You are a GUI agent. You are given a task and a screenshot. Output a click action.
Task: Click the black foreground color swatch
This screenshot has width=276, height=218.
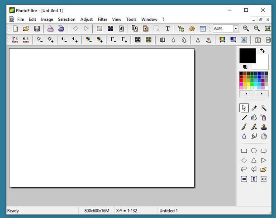[247, 56]
